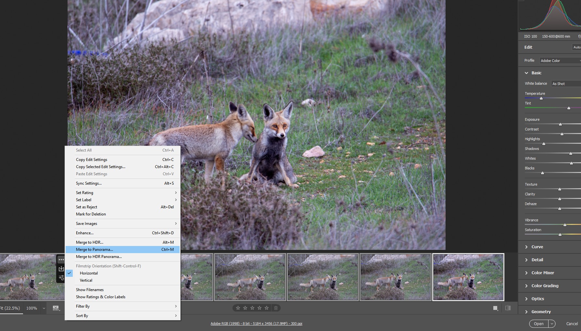Open the zoom level dropdown arrow
This screenshot has height=331, width=581.
click(x=44, y=308)
